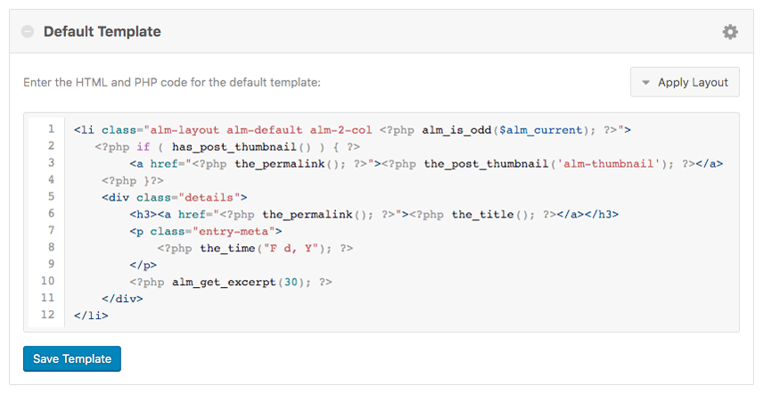Place cursor on closing </li> tag
The height and width of the screenshot is (394, 763).
91,316
